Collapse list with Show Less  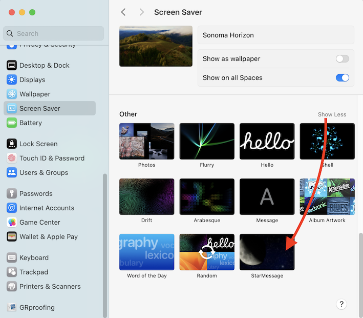332,114
